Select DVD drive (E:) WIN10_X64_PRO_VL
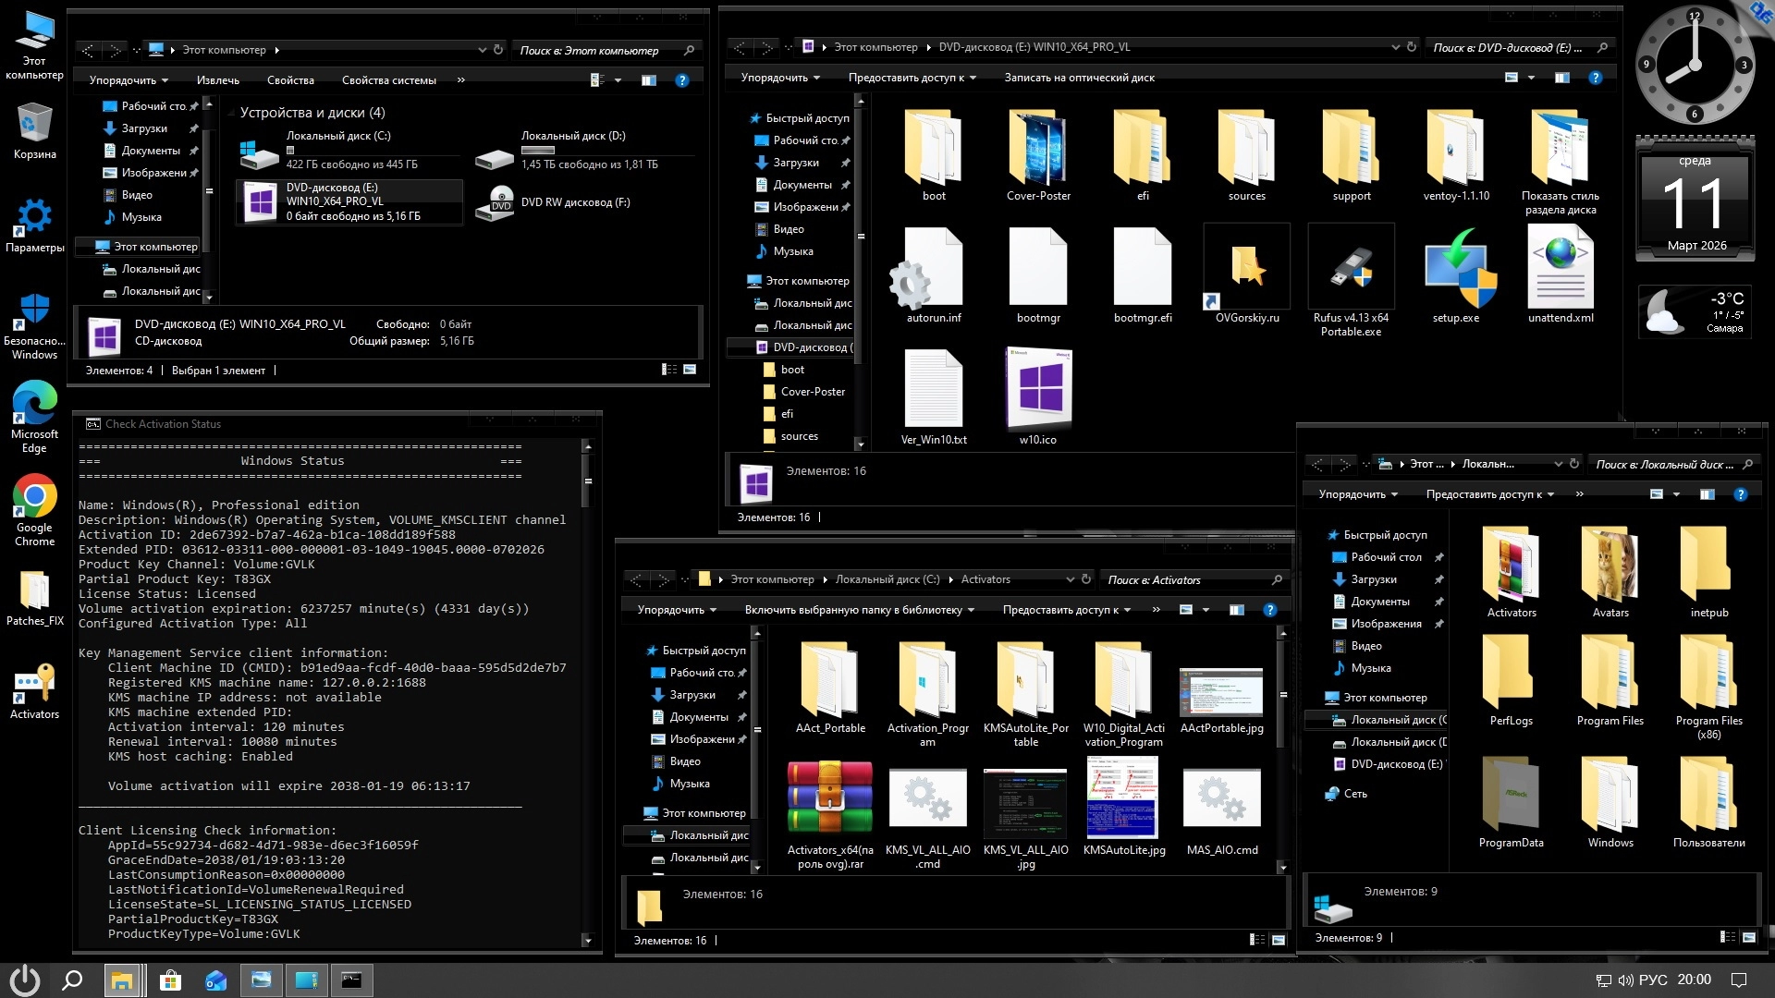This screenshot has width=1775, height=998. pos(349,201)
